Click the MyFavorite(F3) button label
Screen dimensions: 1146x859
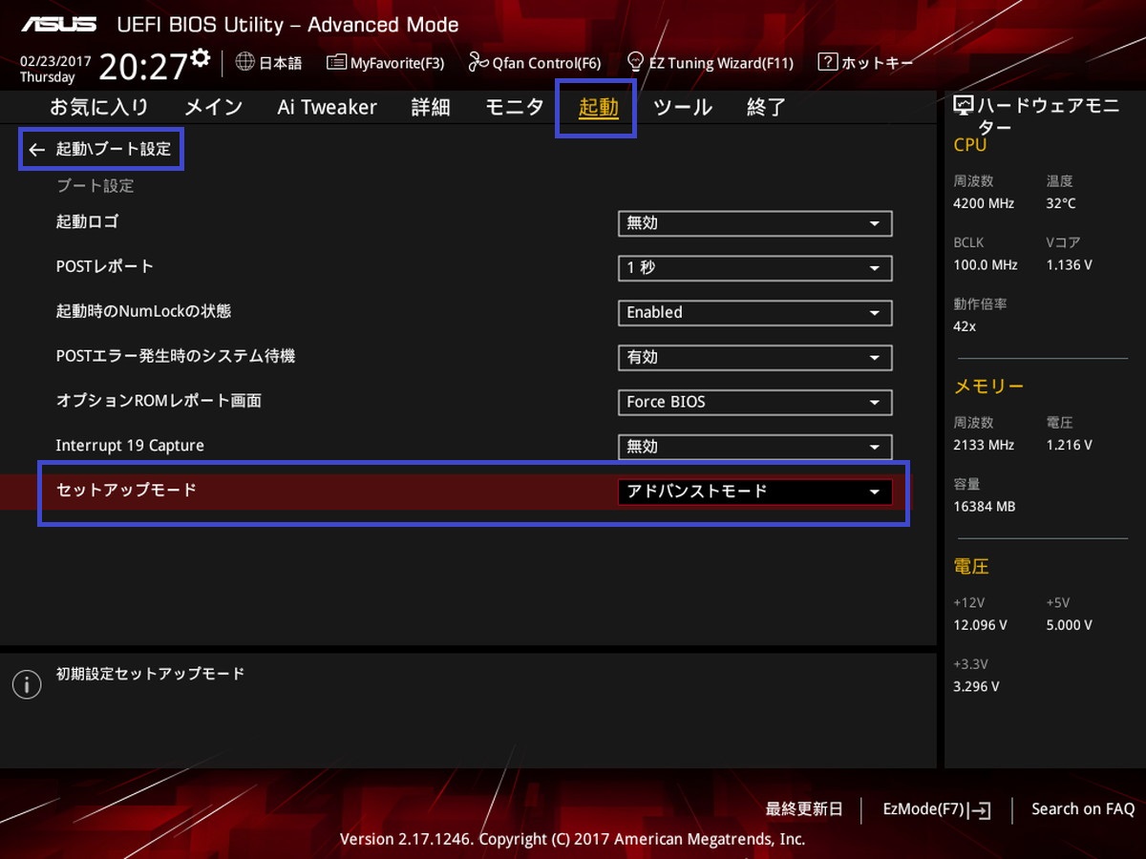tap(397, 63)
